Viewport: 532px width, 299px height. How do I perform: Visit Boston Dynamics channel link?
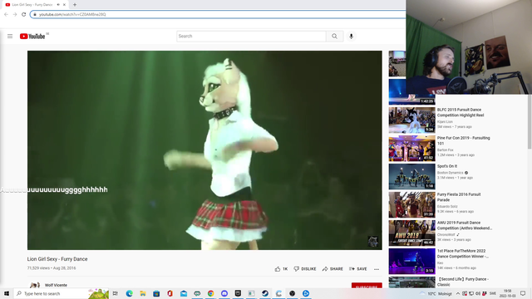pyautogui.click(x=451, y=173)
